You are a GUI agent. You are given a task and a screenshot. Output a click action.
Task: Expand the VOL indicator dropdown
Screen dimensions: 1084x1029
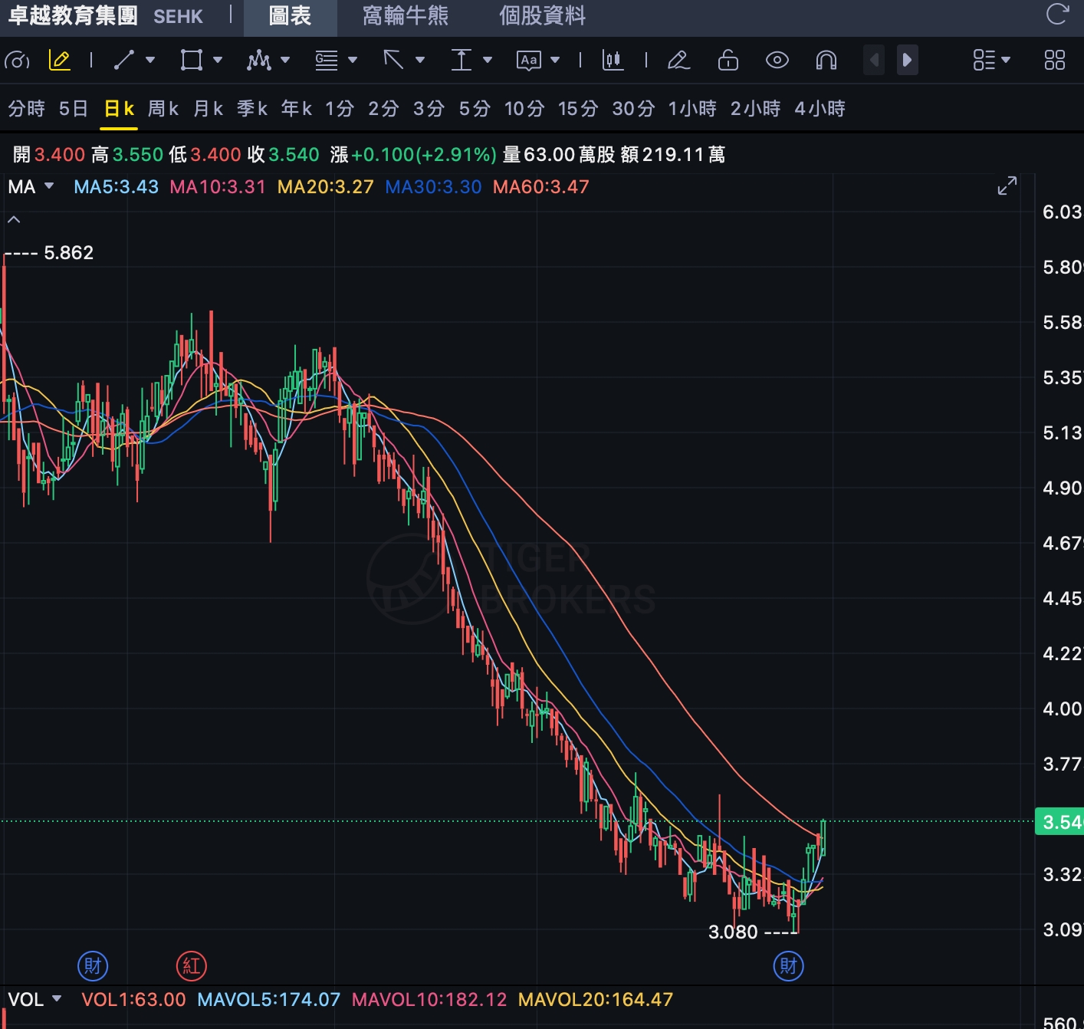[56, 998]
